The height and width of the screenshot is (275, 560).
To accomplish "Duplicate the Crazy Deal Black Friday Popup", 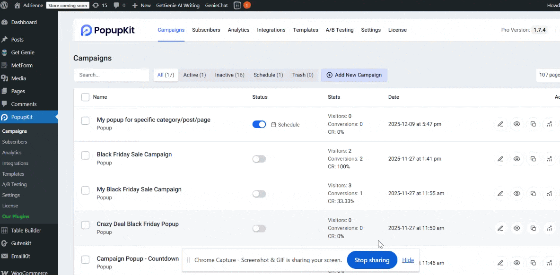I will point(533,228).
